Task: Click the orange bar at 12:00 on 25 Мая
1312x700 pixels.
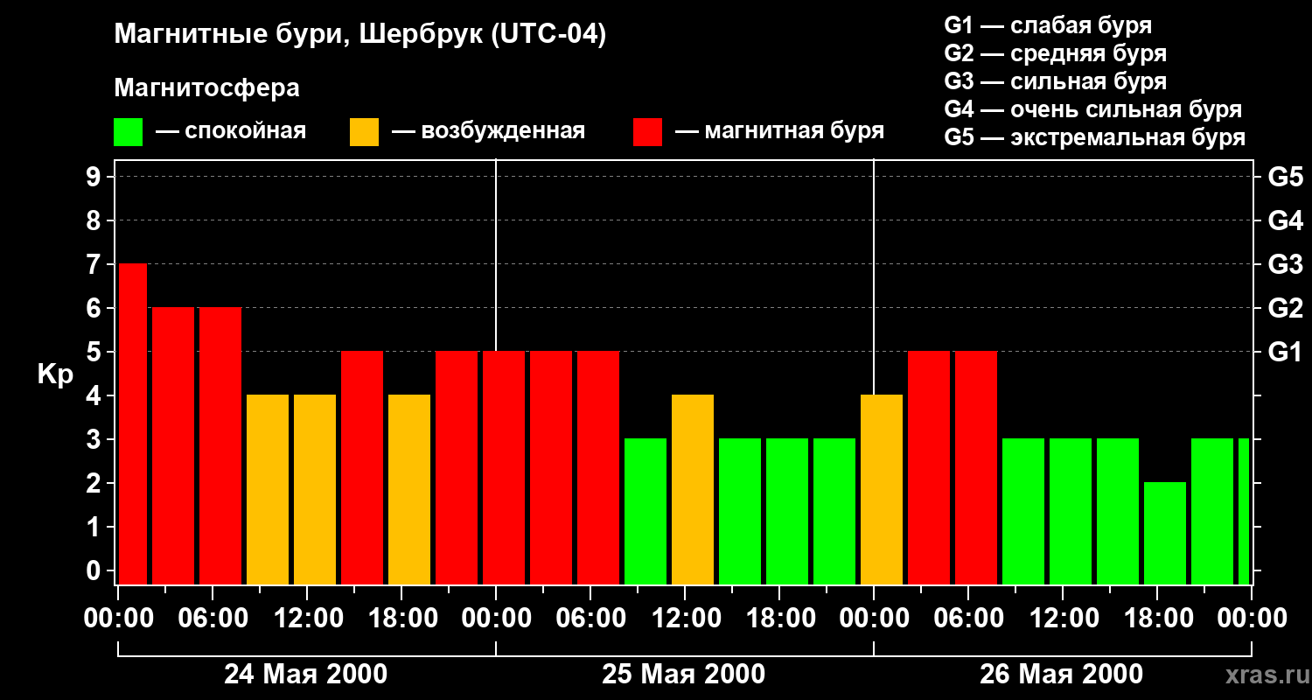Action: click(693, 489)
